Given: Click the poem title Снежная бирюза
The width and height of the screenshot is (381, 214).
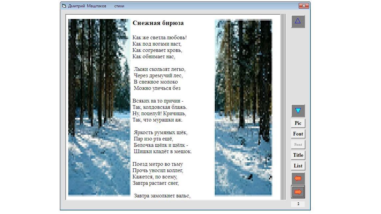Looking at the screenshot, I should pyautogui.click(x=158, y=23).
